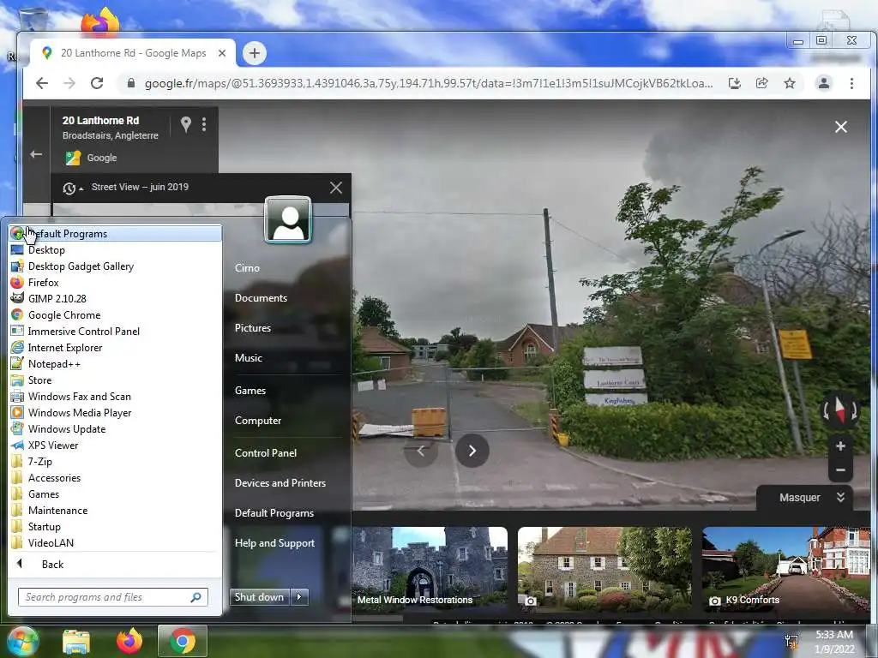Expand the Games folder in programs list

pyautogui.click(x=115, y=494)
